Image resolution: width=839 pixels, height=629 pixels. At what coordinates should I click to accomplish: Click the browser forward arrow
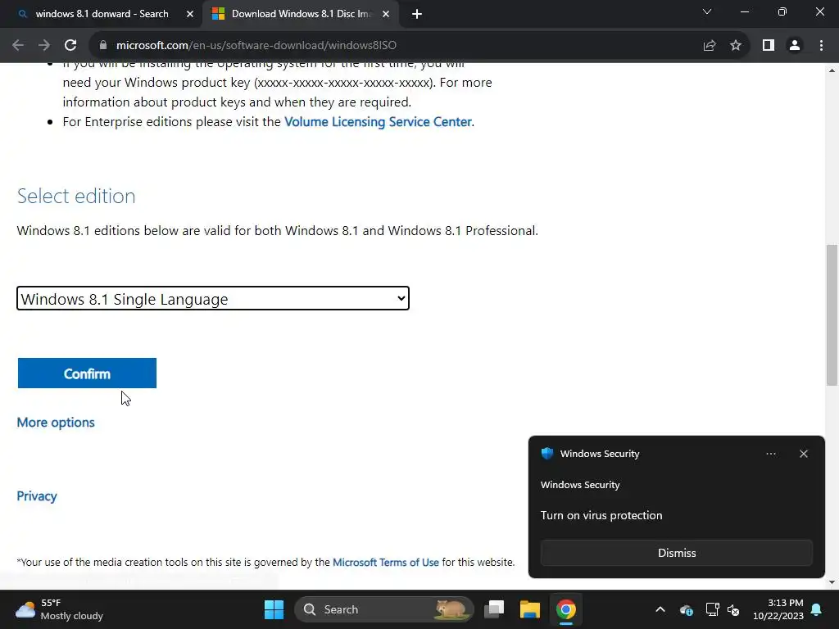click(x=44, y=46)
